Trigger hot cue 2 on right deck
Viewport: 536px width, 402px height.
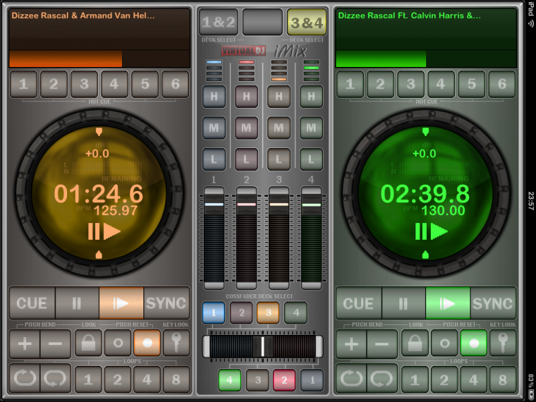tap(380, 84)
